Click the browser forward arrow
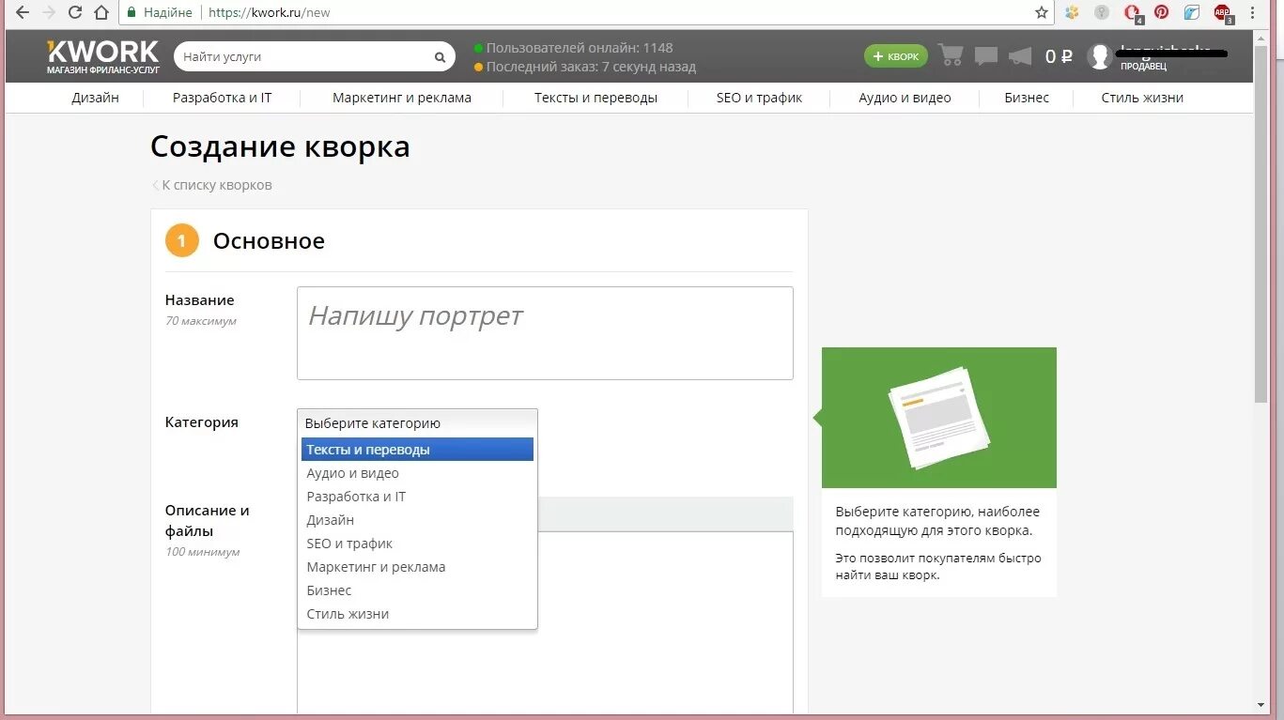Screen dimensions: 1284x720 [x=49, y=13]
